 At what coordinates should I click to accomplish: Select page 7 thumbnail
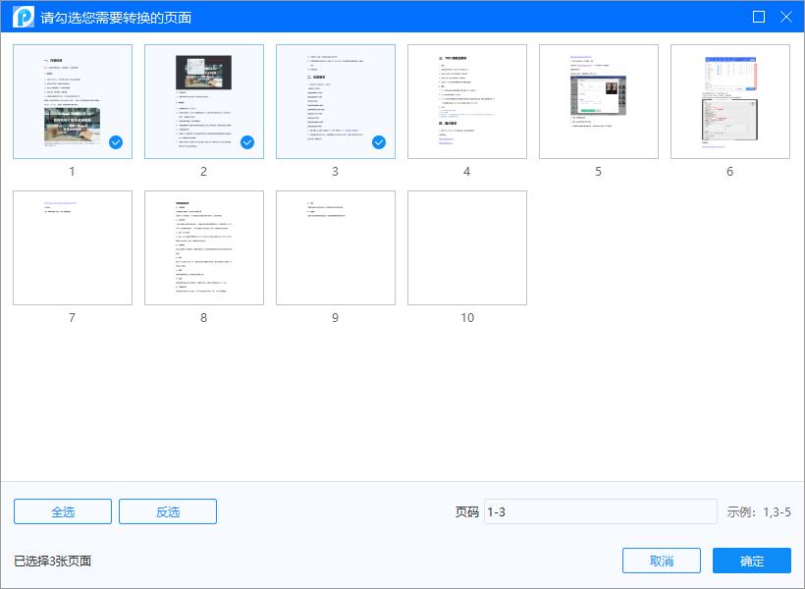coord(73,248)
